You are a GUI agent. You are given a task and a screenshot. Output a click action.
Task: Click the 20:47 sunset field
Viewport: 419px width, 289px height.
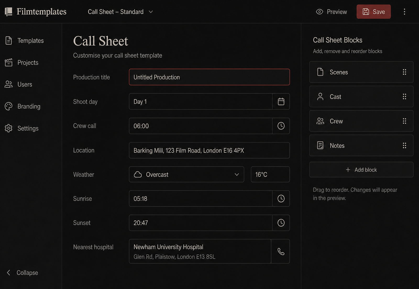[201, 223]
